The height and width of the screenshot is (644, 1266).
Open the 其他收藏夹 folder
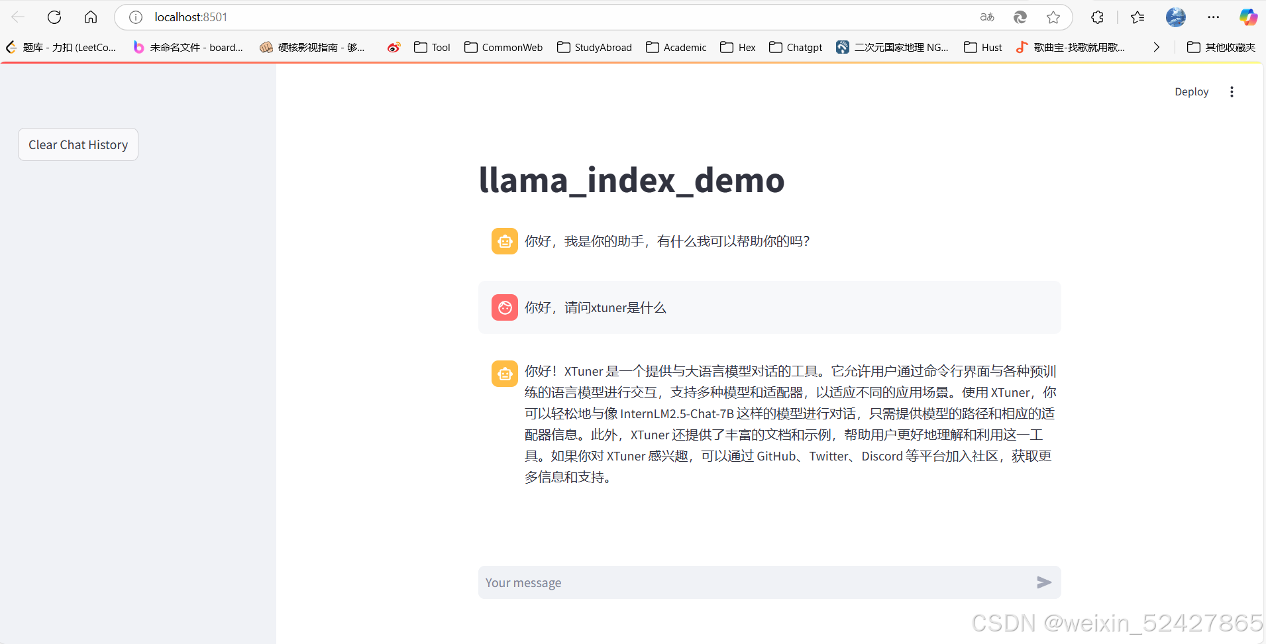[x=1222, y=47]
